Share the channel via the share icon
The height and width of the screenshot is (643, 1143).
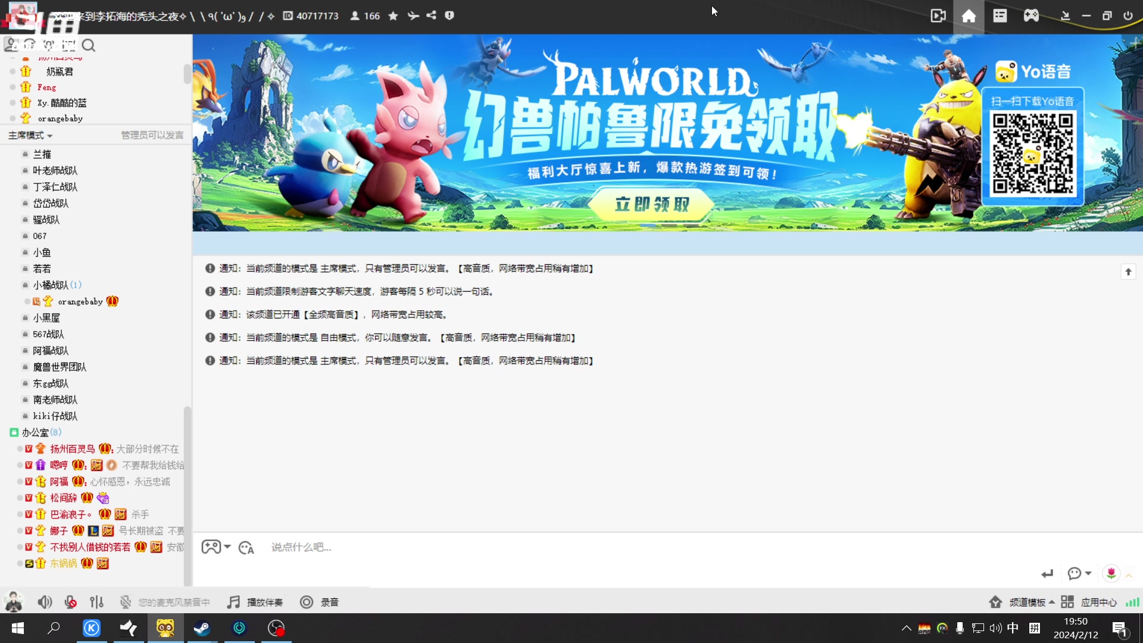click(431, 15)
